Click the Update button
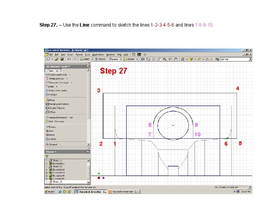 (129, 59)
